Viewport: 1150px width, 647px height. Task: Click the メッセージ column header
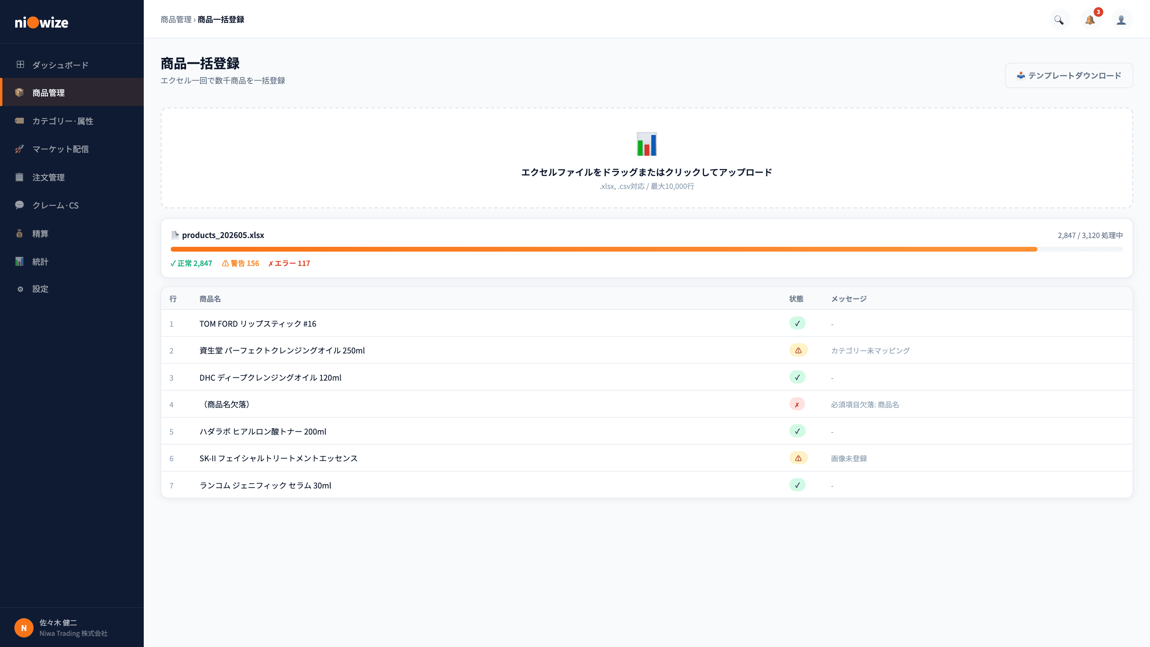849,299
